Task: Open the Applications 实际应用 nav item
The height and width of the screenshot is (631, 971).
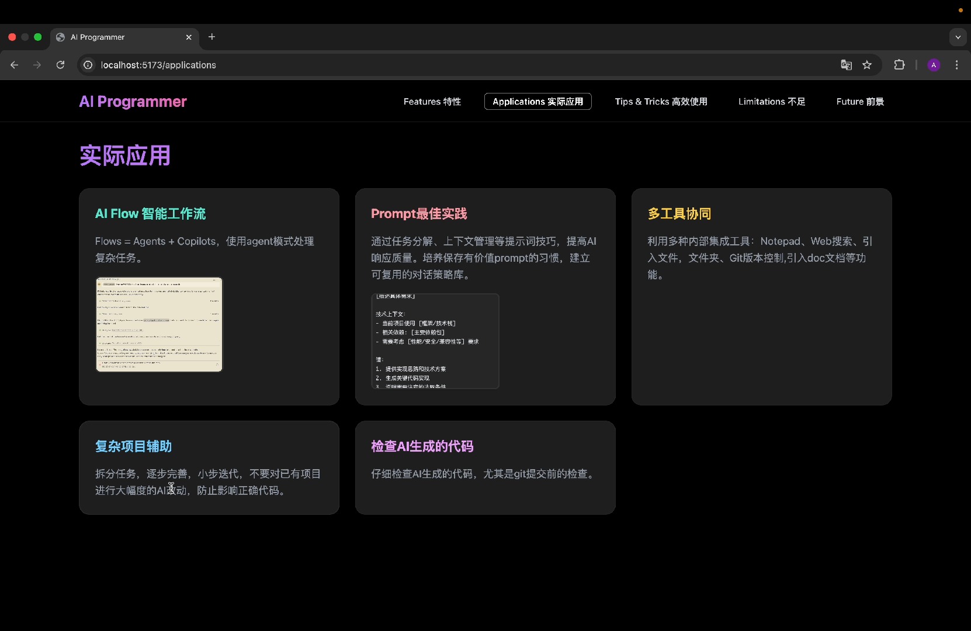Action: (x=537, y=101)
